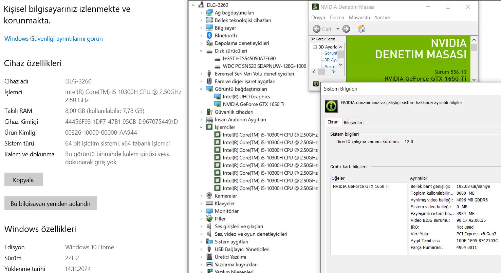Select the Ekran tab
The height and width of the screenshot is (273, 501).
[x=333, y=122]
